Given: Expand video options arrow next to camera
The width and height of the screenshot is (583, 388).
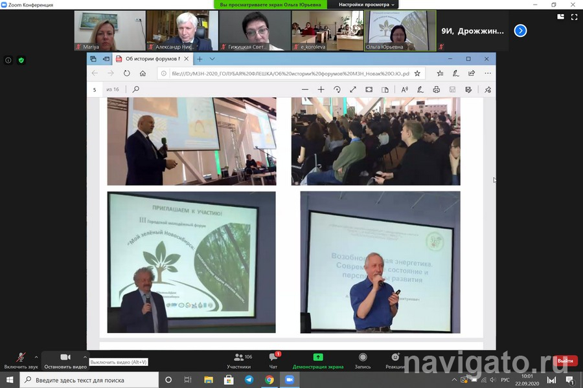Looking at the screenshot, I should pos(85,356).
